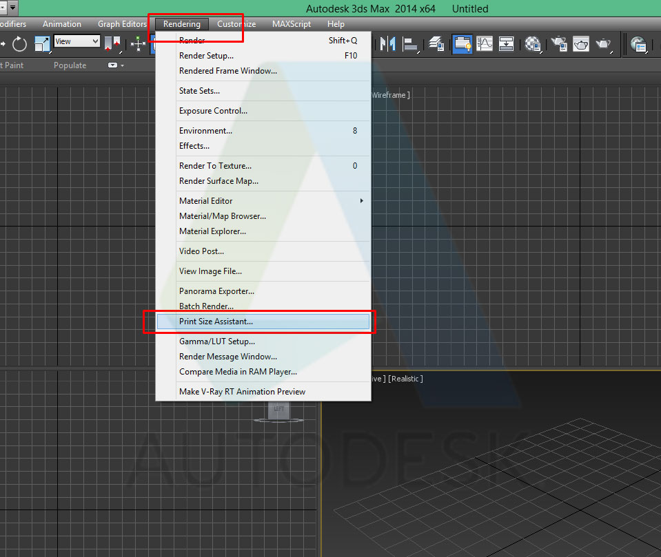Select the Rotate tool icon
Viewport: 661px width, 557px height.
tap(19, 43)
